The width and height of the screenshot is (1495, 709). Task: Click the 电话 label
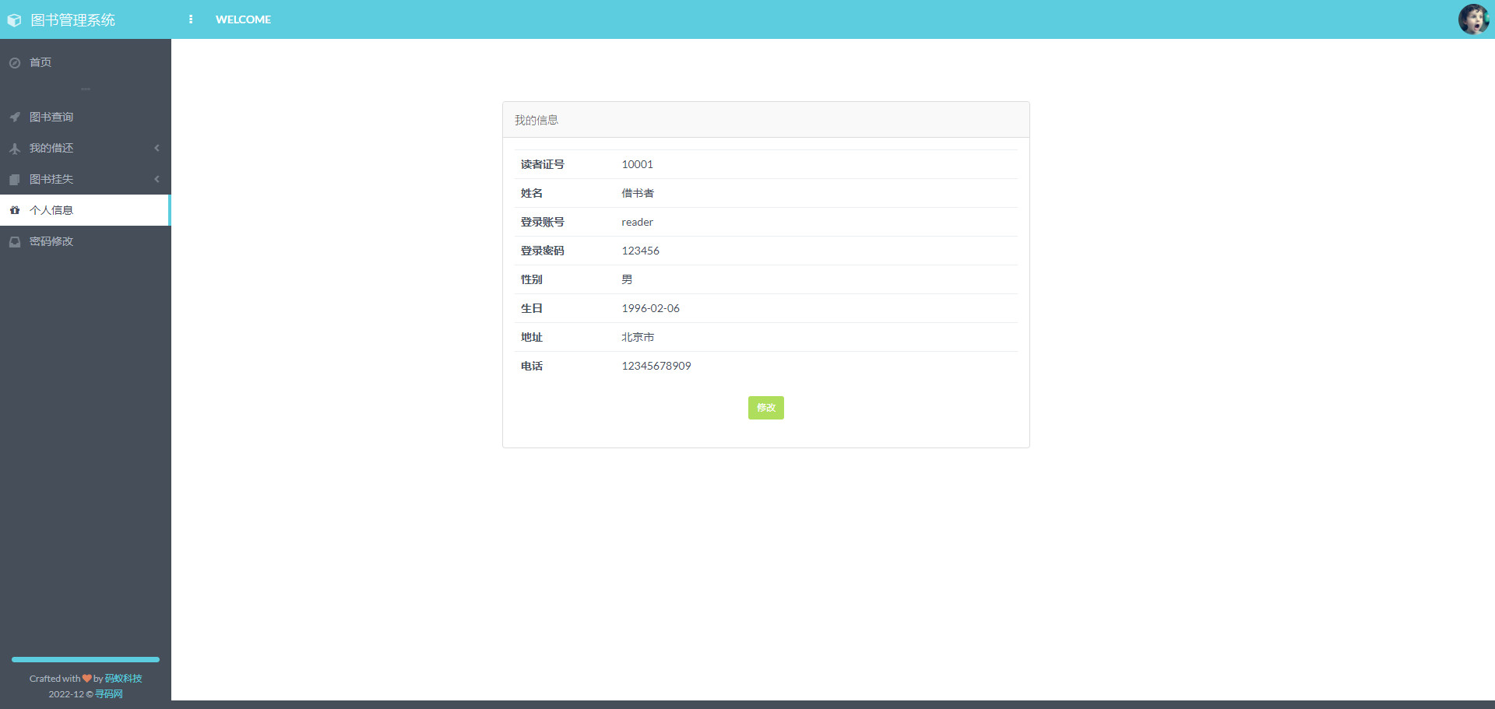point(532,366)
